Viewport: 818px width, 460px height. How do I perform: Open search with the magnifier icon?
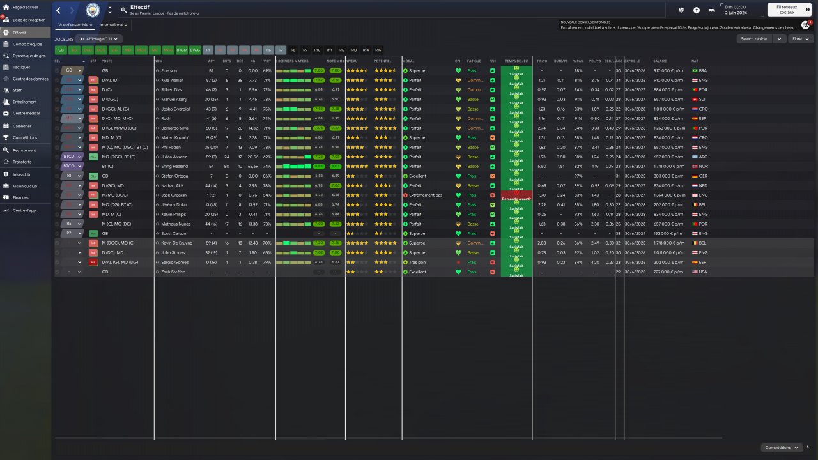pos(123,10)
